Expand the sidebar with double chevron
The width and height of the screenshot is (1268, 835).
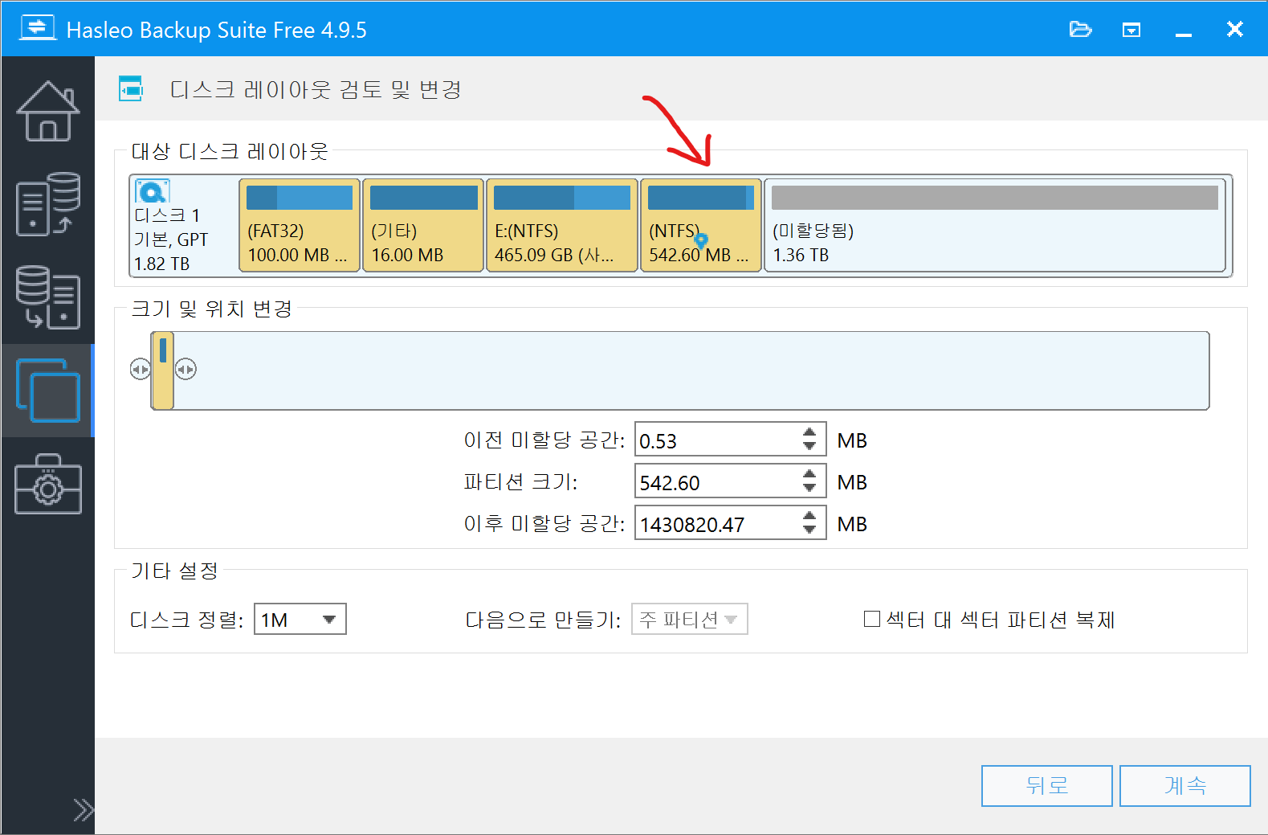pos(84,809)
